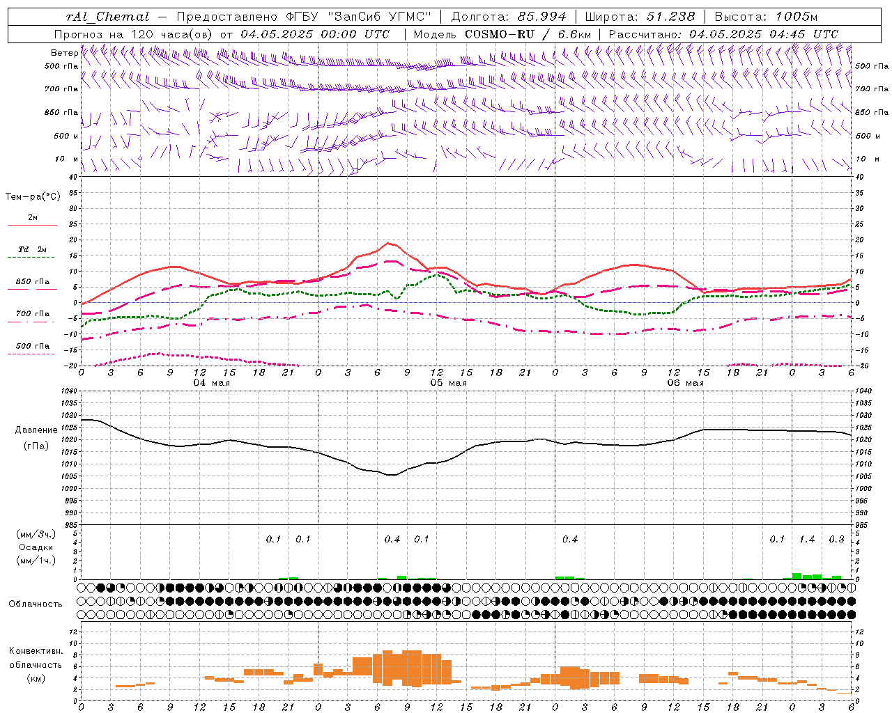The image size is (892, 713).
Task: Select the 40 value on left temperature axis
Action: (x=73, y=177)
